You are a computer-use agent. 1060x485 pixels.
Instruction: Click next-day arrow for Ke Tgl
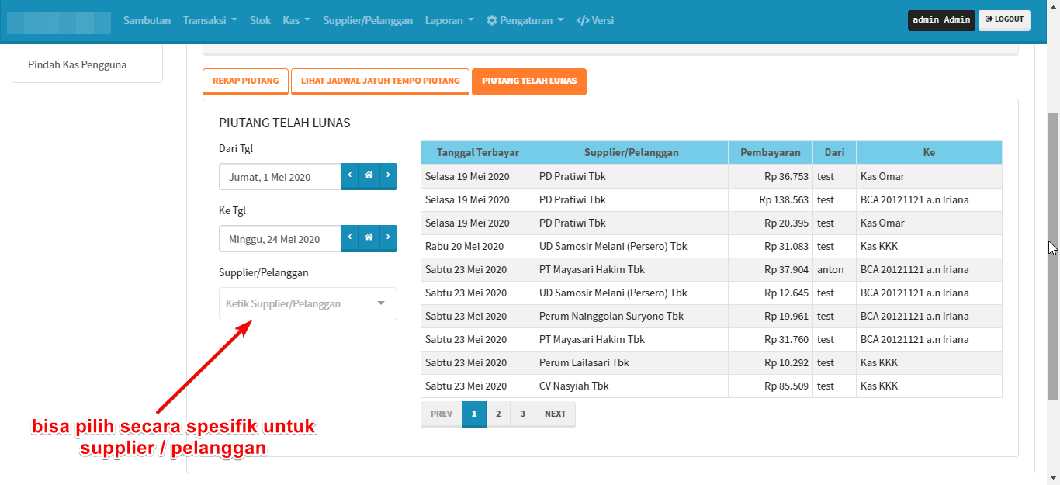388,238
